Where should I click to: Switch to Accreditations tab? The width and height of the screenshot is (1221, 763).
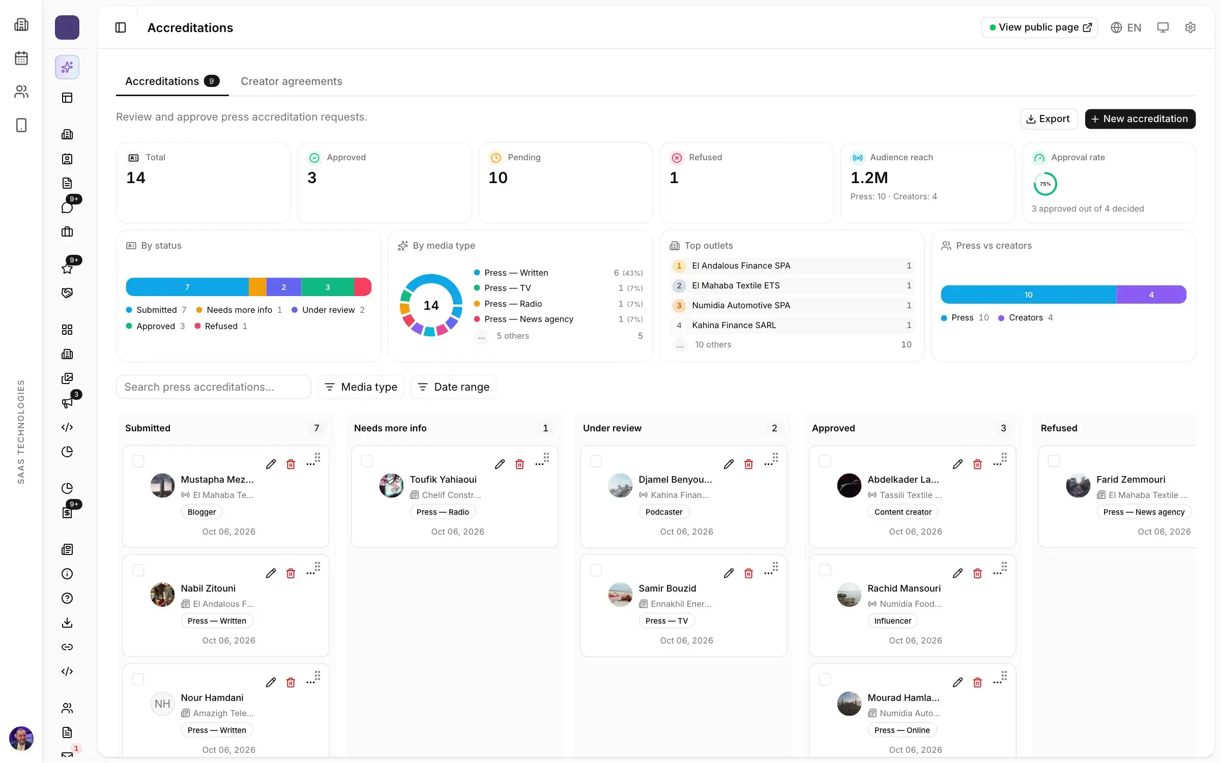(172, 81)
